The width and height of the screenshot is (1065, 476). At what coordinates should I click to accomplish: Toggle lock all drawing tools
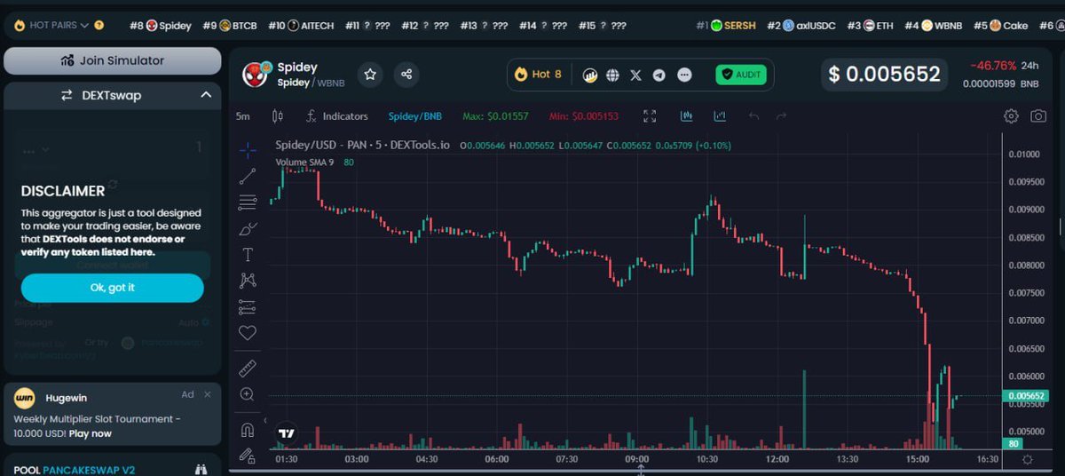click(248, 456)
